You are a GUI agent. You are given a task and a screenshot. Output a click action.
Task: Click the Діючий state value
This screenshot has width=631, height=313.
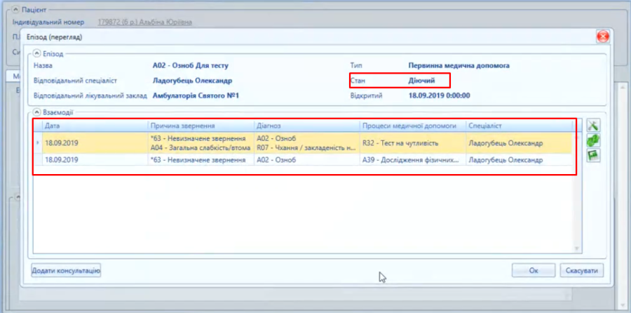tap(421, 81)
